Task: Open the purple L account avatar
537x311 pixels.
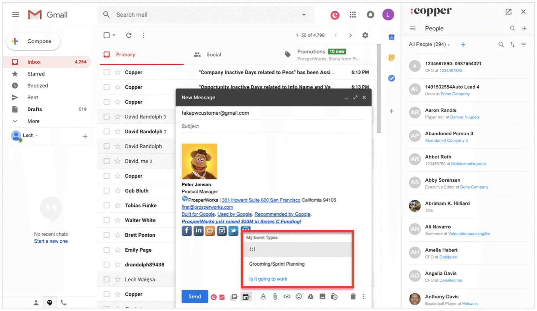Action: [388, 15]
